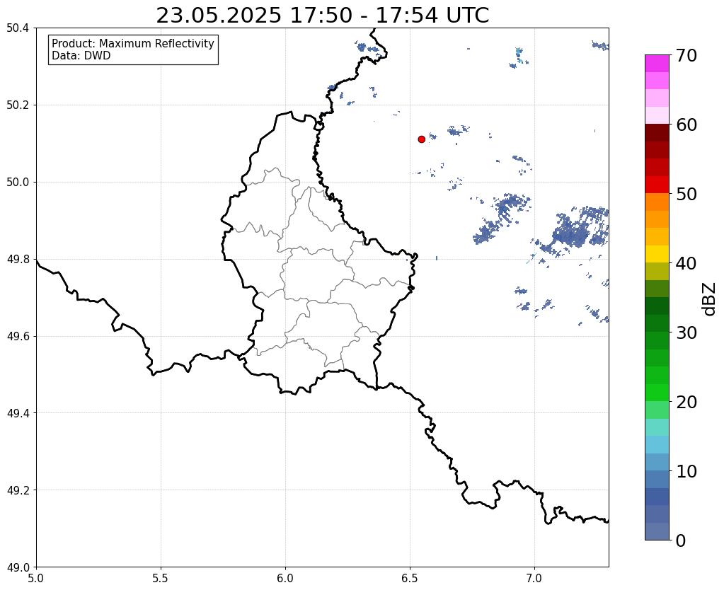Click colorbar tick label 10
This screenshot has height=590, width=724.
click(x=686, y=471)
